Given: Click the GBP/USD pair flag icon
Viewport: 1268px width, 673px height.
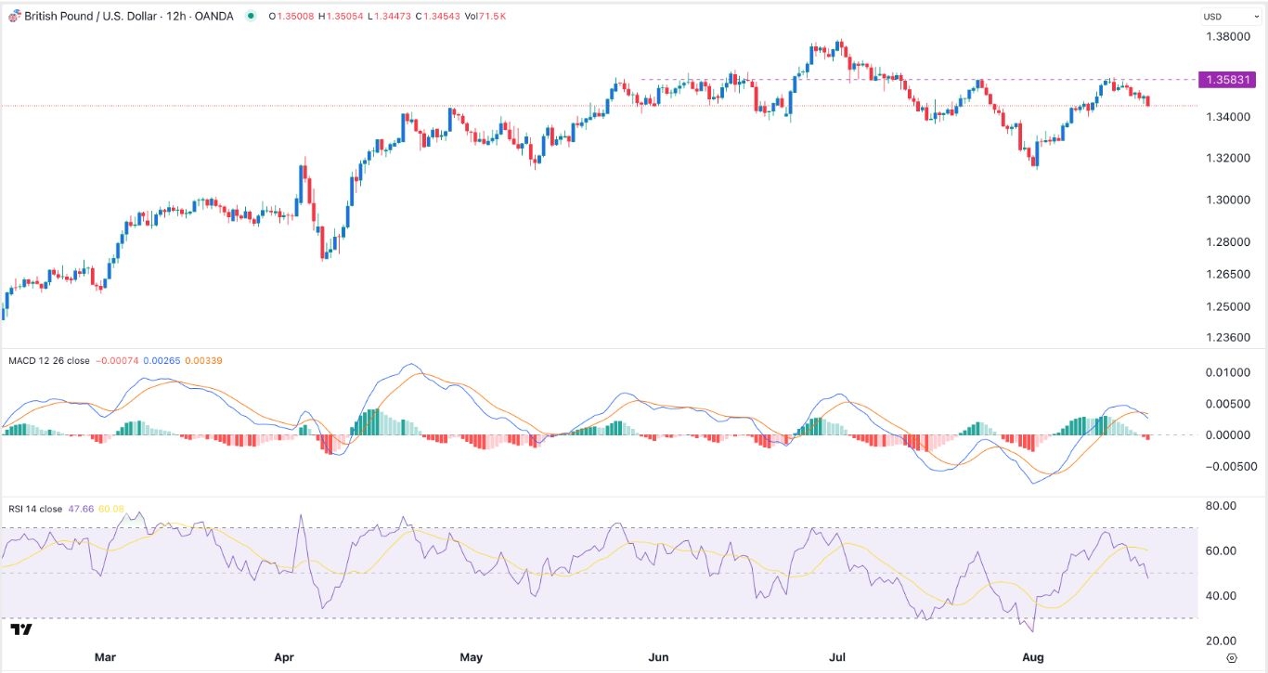Looking at the screenshot, I should pos(13,16).
